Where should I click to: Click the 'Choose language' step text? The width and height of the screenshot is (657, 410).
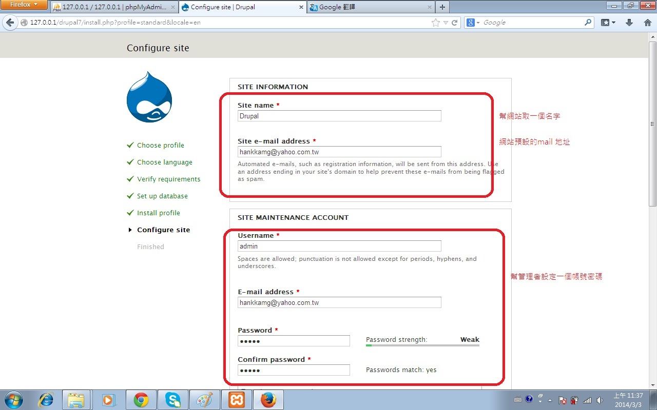164,162
